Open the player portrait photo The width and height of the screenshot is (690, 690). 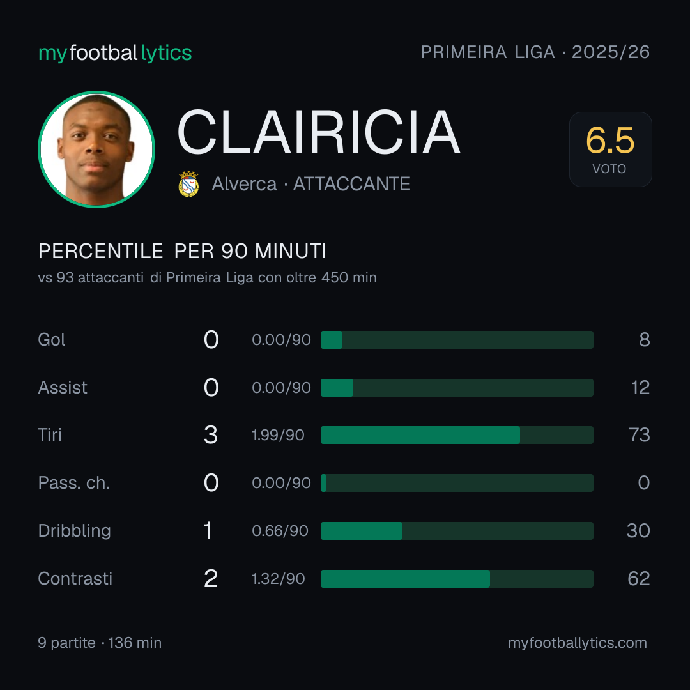pyautogui.click(x=96, y=149)
